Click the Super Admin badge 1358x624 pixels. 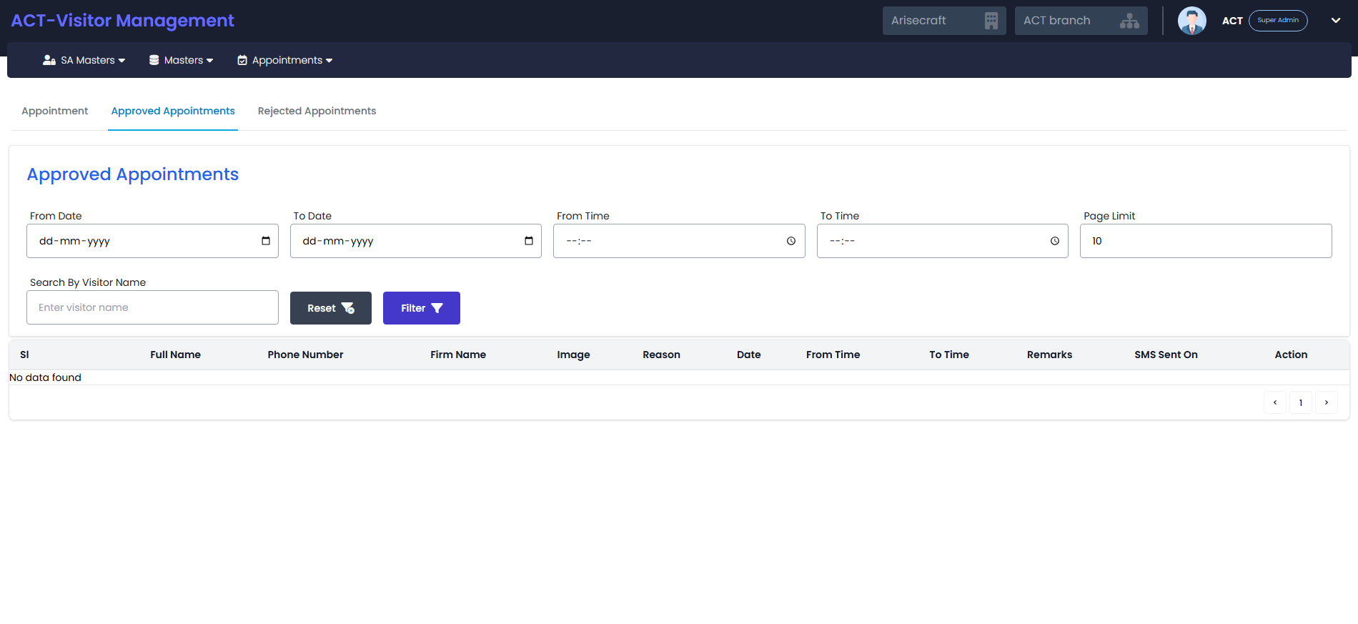[x=1278, y=21]
